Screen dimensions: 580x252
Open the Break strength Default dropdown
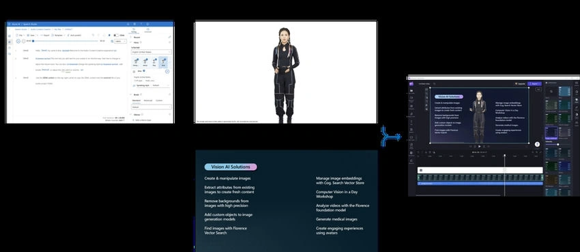click(x=151, y=107)
